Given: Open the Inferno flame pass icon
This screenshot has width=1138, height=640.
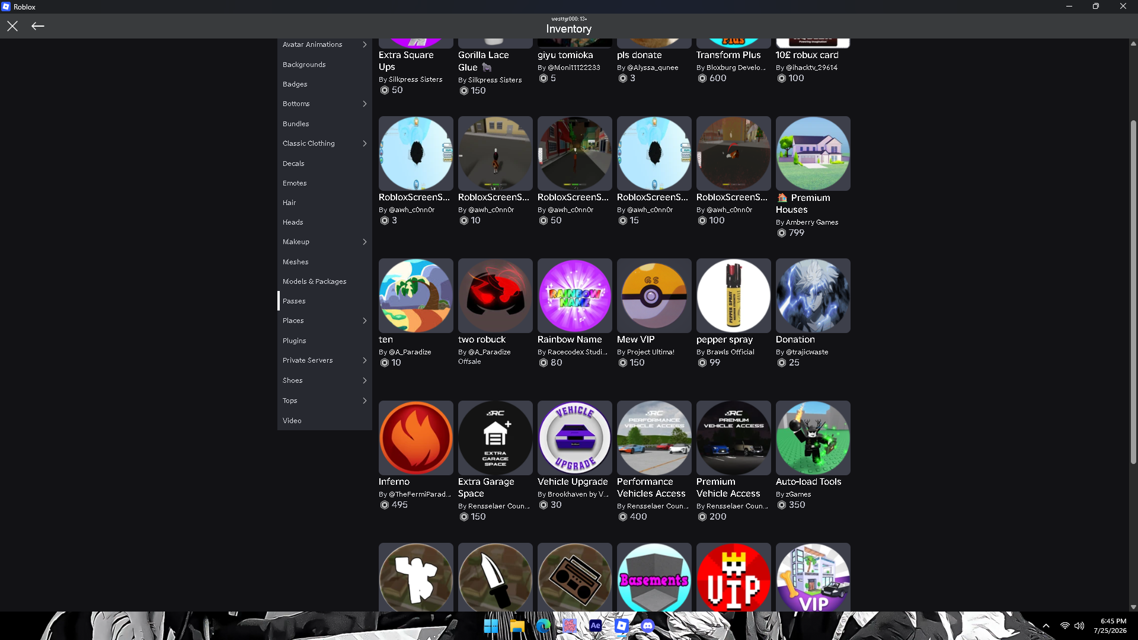Looking at the screenshot, I should 415,438.
